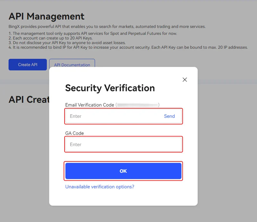
Task: Click the masked email address in parentheses
Action: point(137,105)
